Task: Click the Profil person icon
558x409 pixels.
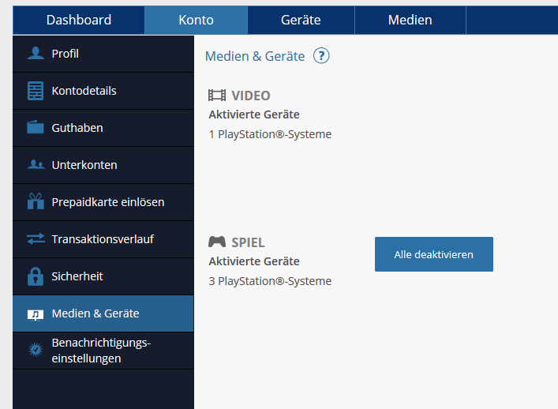Action: pyautogui.click(x=36, y=54)
